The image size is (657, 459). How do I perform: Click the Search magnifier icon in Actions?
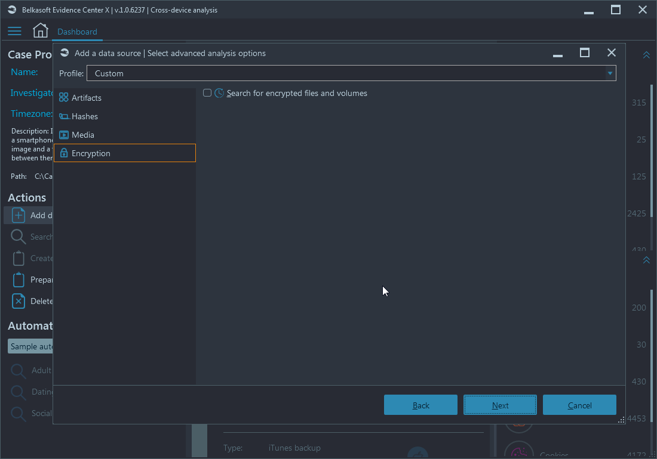coord(18,237)
